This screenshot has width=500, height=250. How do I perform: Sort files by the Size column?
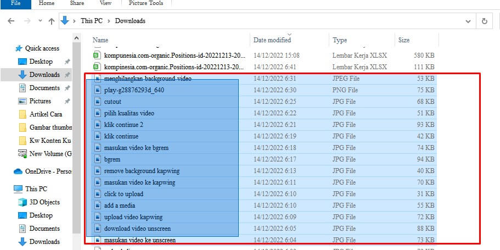404,40
